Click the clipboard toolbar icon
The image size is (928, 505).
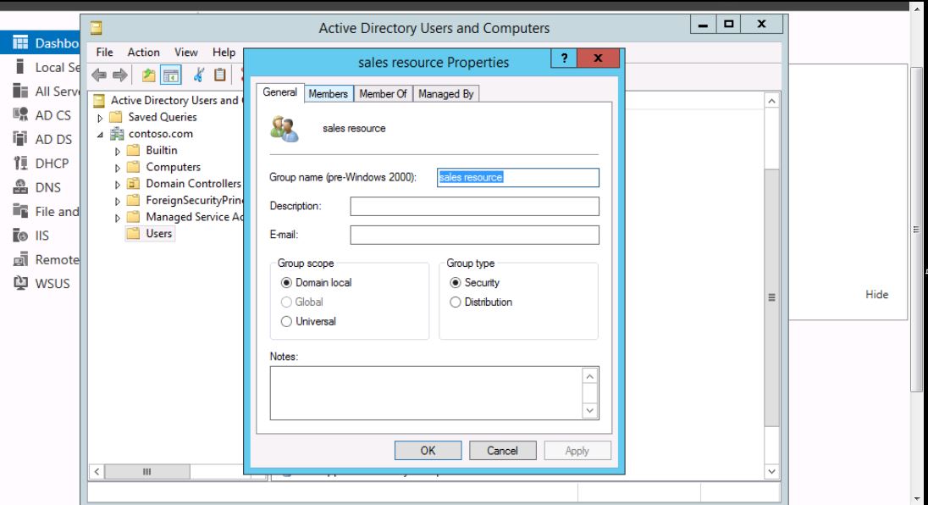click(219, 75)
